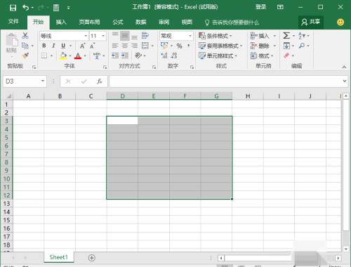Switch to the Data tab
The height and width of the screenshot is (267, 351).
coord(141,22)
